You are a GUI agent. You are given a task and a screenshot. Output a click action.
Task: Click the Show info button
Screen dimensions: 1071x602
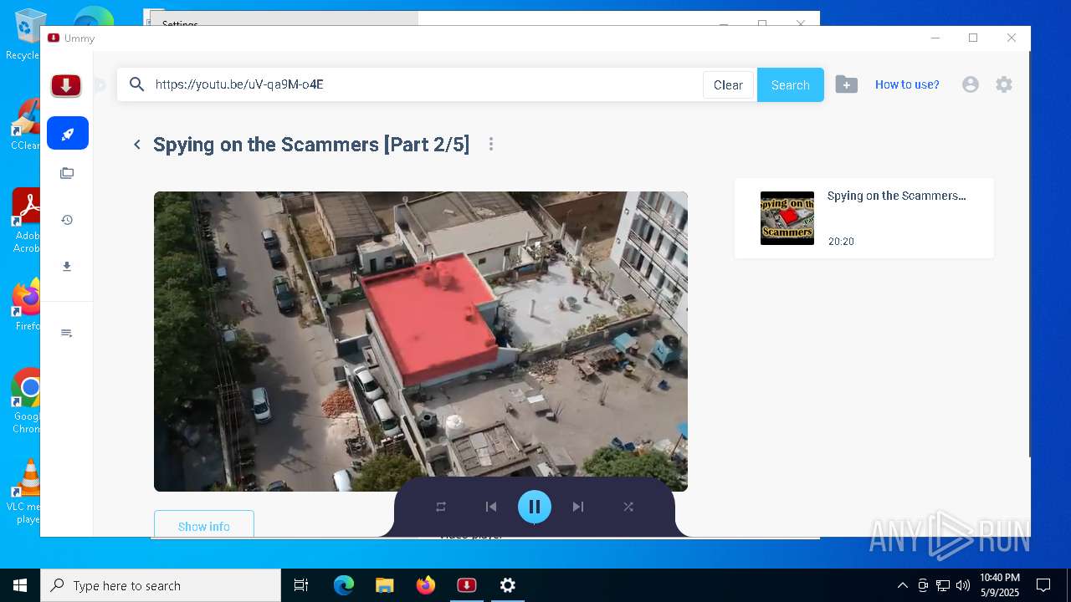[x=204, y=524]
